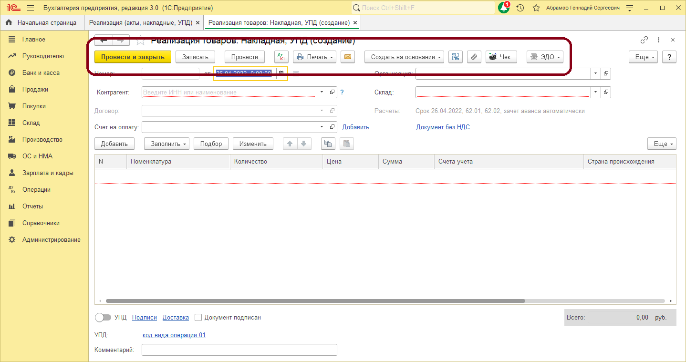Image resolution: width=686 pixels, height=362 pixels.
Task: Open the Создать на основании dropdown
Action: point(404,57)
